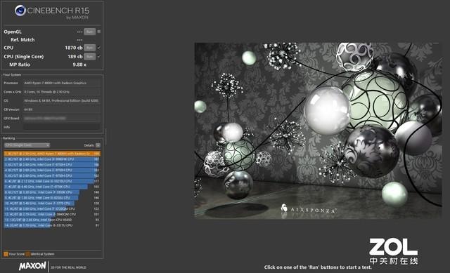Screen dimensions: 450x273
Task: Click the AIXSPONZA logo in the render
Action: pos(308,209)
